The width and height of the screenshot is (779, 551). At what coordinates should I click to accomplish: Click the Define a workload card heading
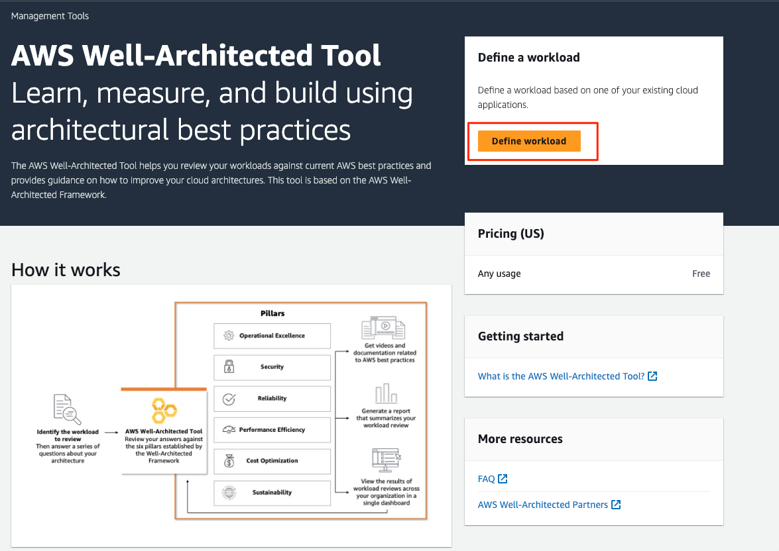point(528,58)
